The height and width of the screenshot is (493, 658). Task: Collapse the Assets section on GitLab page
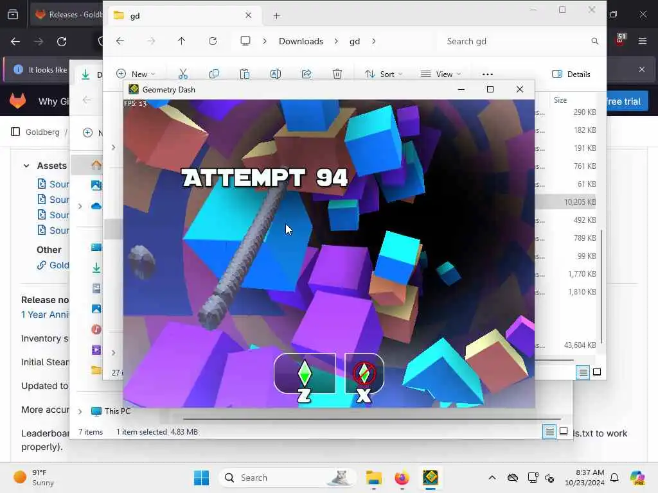[26, 166]
